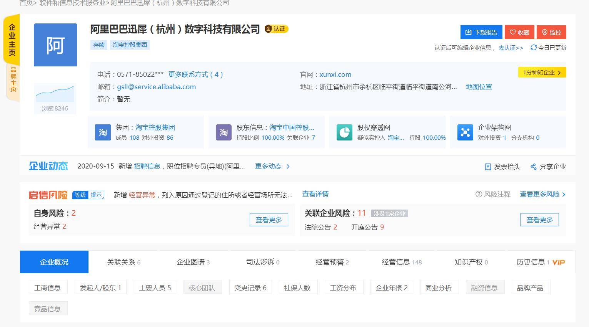Screen dimensions: 589x327
Task: Select the 企业图谱 tab
Action: click(193, 262)
